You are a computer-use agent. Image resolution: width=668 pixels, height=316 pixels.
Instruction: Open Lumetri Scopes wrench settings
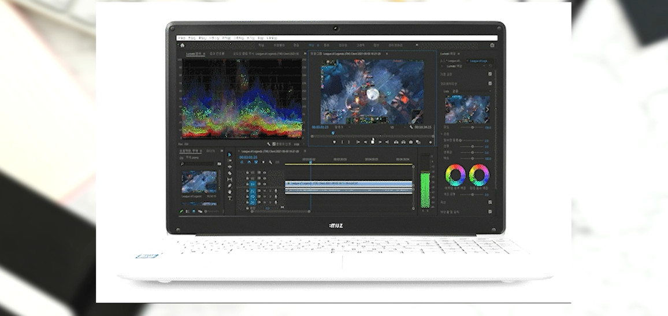coord(269,144)
